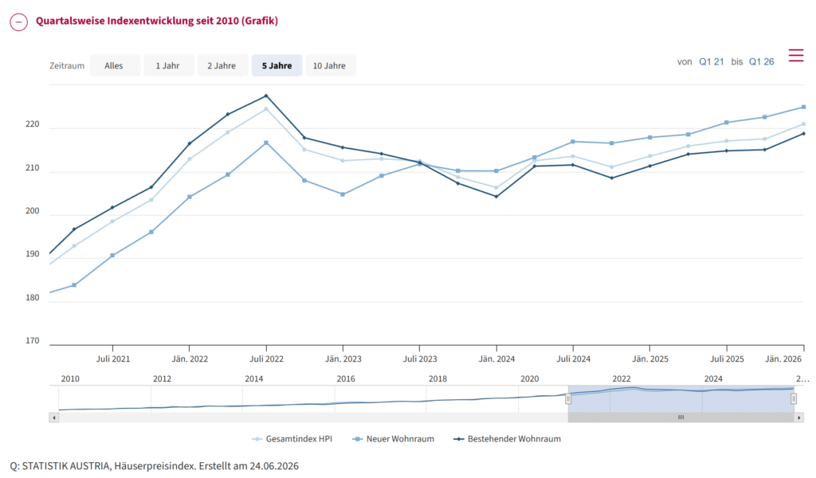Image resolution: width=816 pixels, height=478 pixels.
Task: Click Gesamtindex HPI peak point at Juli 2022
Action: pos(266,108)
